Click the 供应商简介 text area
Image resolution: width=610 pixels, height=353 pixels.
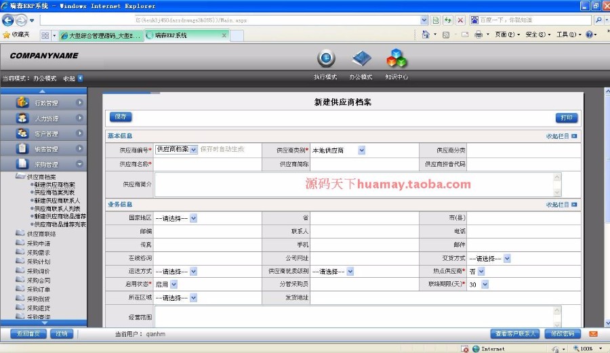point(357,184)
